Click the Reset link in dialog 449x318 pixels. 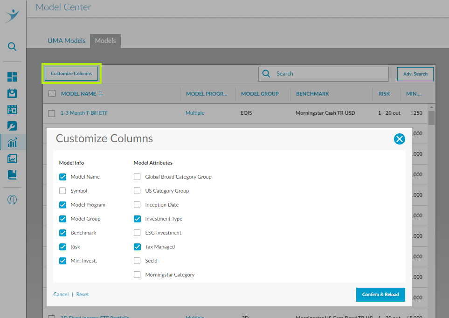[82, 294]
